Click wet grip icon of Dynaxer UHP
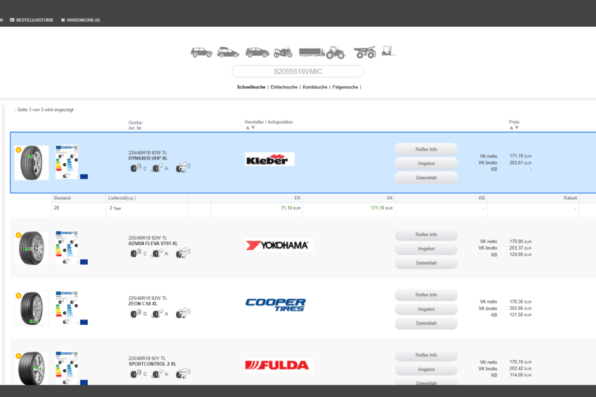Image resolution: width=596 pixels, height=397 pixels. point(158,168)
